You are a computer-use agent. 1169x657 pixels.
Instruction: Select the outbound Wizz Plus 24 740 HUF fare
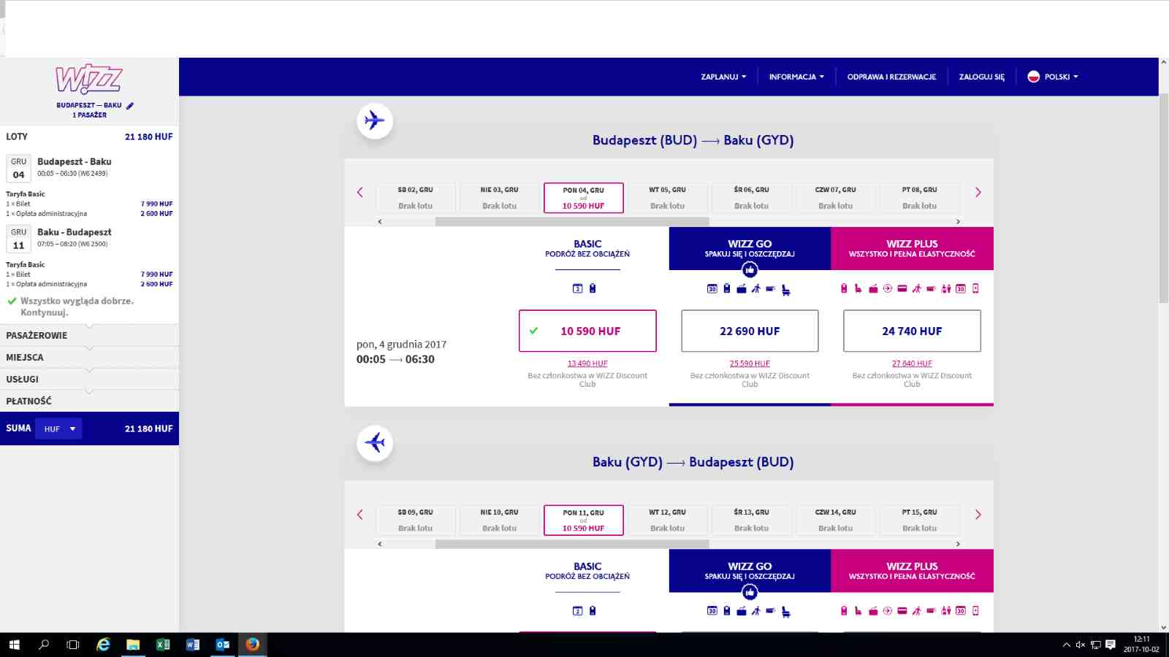point(912,331)
